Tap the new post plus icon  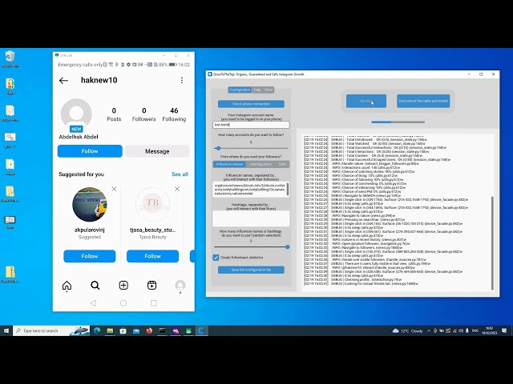pos(123,286)
